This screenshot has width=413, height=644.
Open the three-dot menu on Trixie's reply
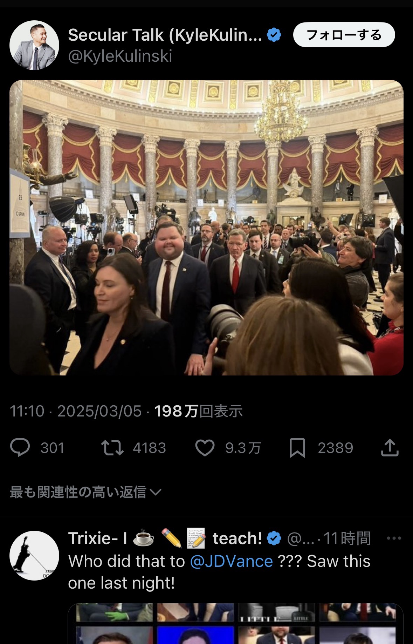[x=394, y=538]
